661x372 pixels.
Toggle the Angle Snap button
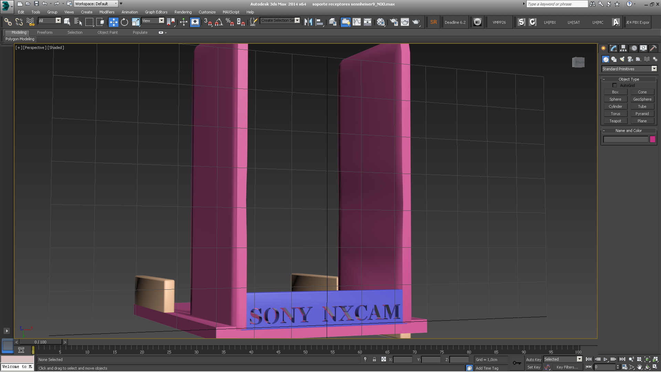(x=219, y=22)
